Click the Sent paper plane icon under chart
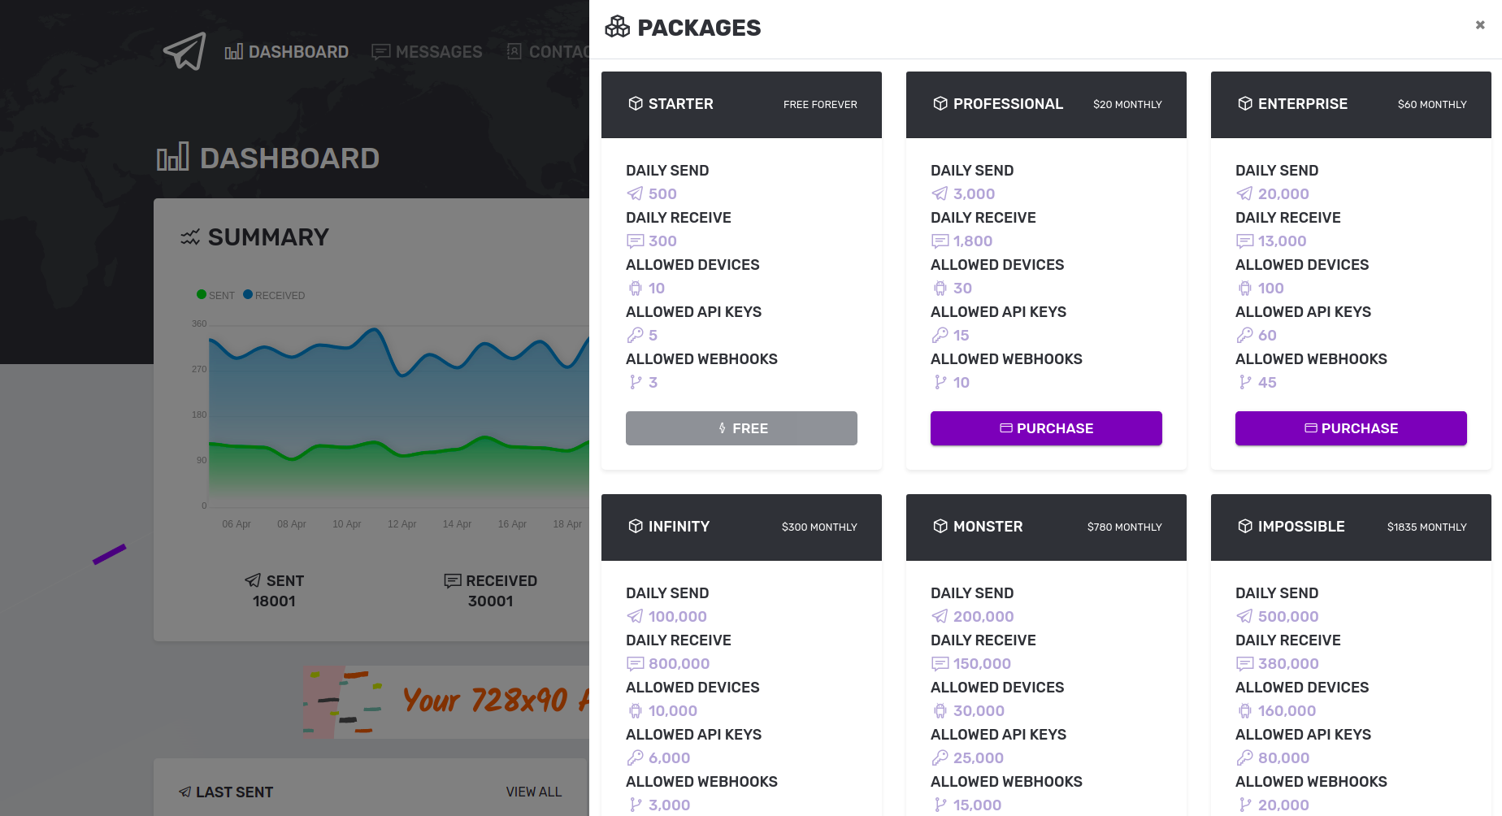The width and height of the screenshot is (1502, 816). [253, 580]
